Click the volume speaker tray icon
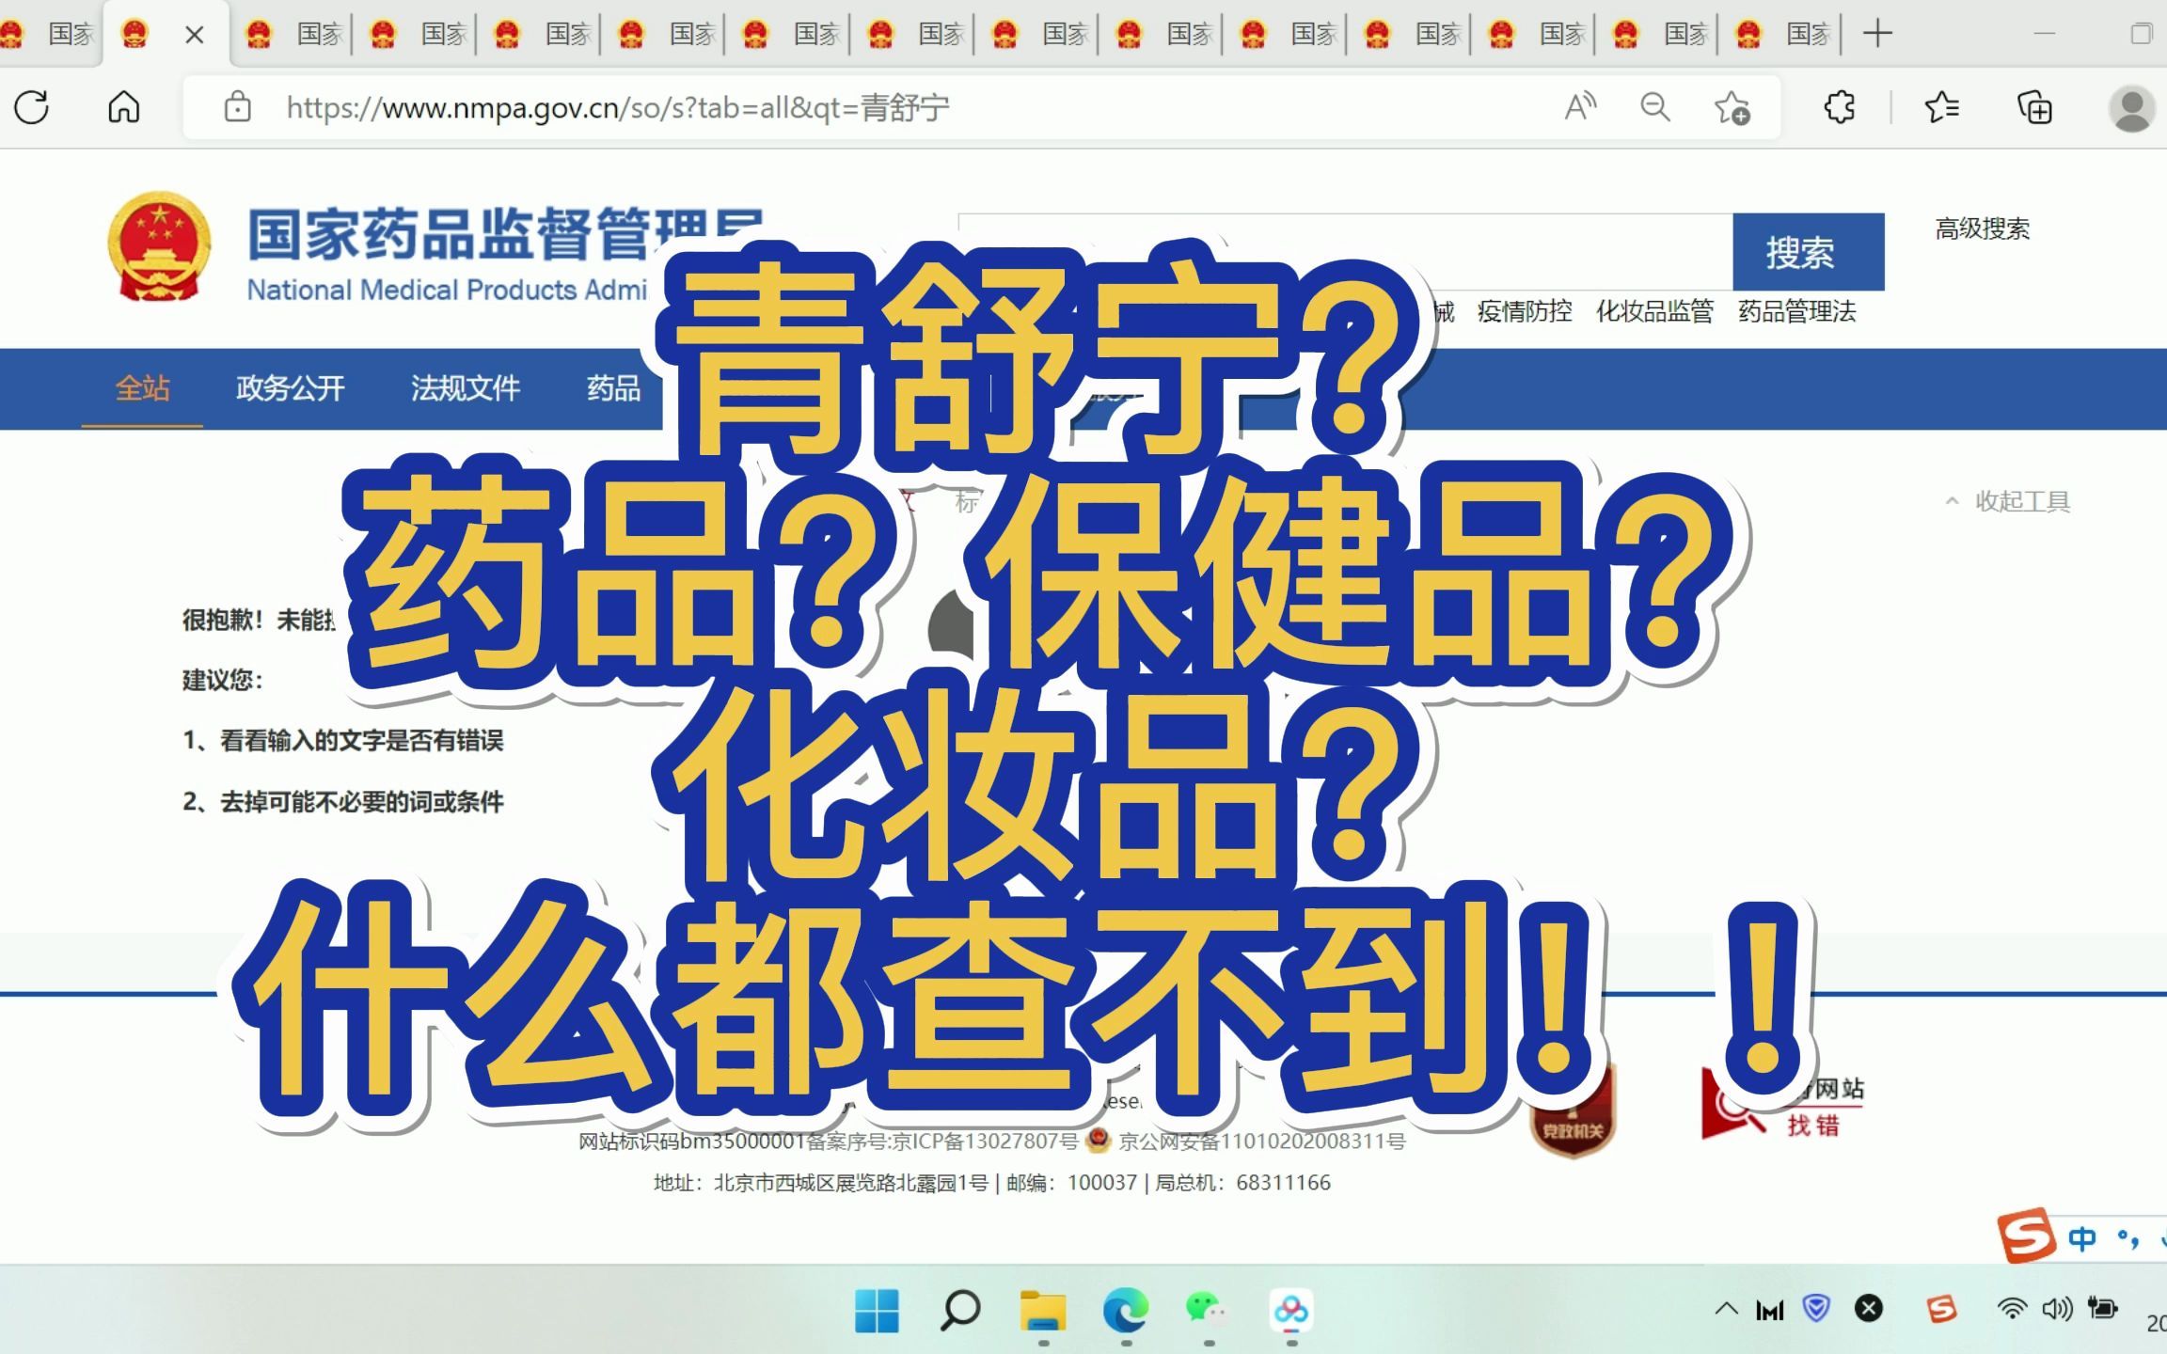Viewport: 2167px width, 1354px height. pyautogui.click(x=2056, y=1308)
